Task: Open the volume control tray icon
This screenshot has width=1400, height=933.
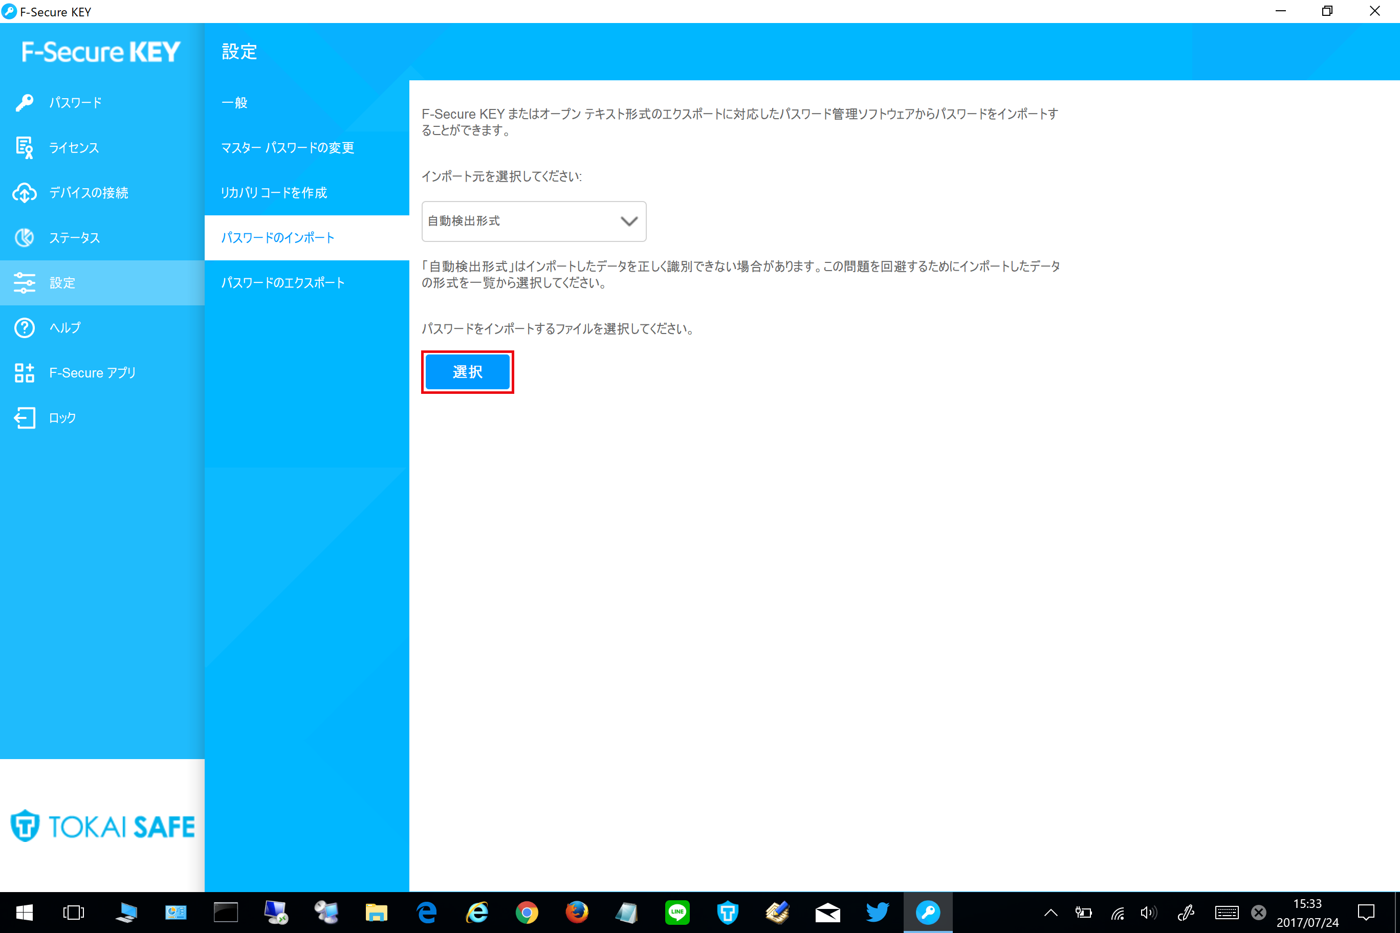Action: [1149, 913]
